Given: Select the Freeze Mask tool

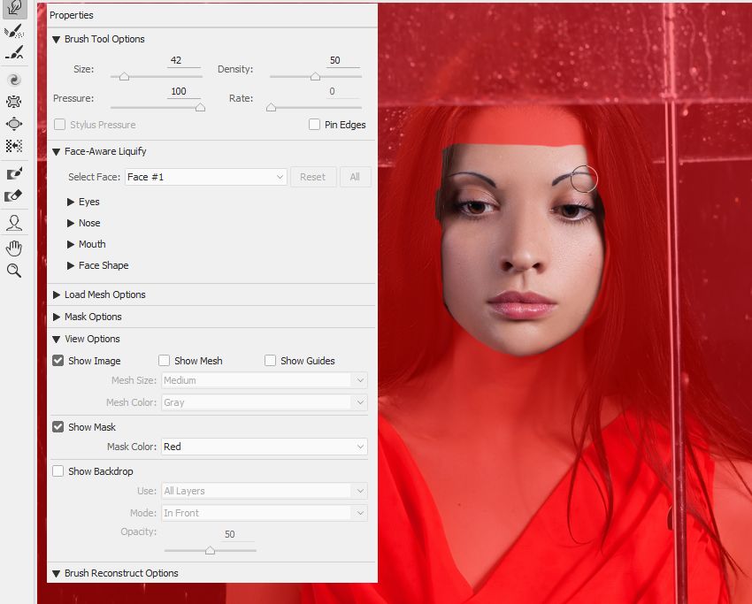Looking at the screenshot, I should click(14, 173).
